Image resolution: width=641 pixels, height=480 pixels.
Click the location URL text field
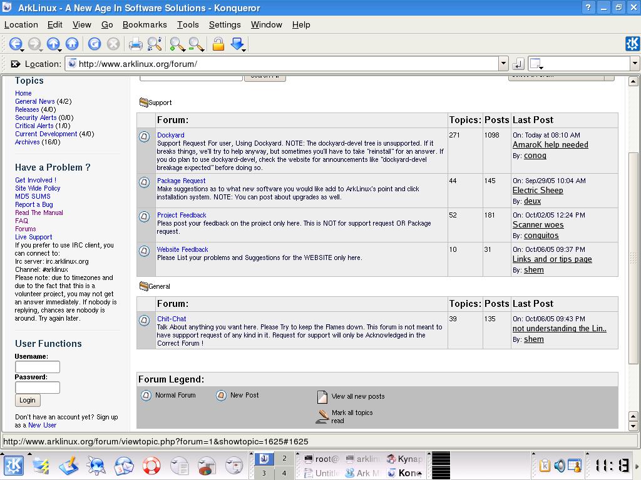tap(282, 64)
